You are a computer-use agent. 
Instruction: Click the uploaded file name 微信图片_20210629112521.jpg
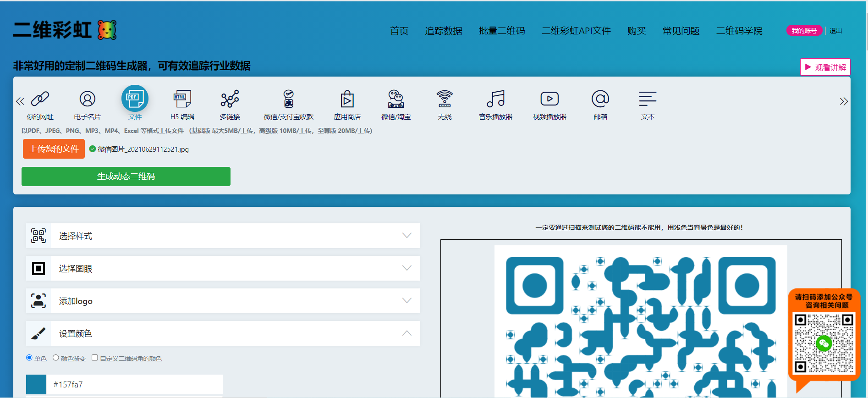point(143,149)
